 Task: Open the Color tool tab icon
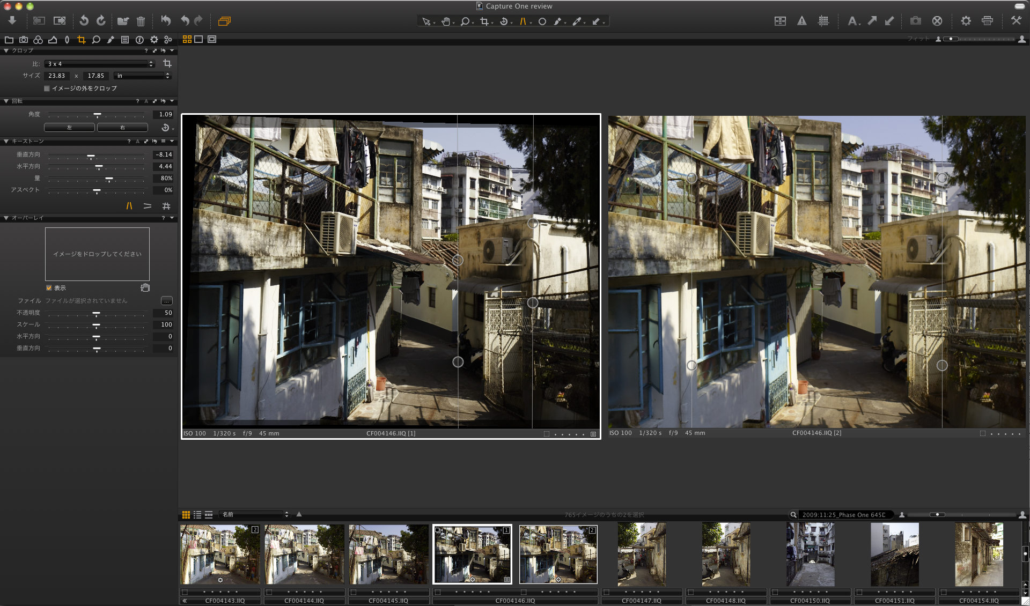pos(38,40)
